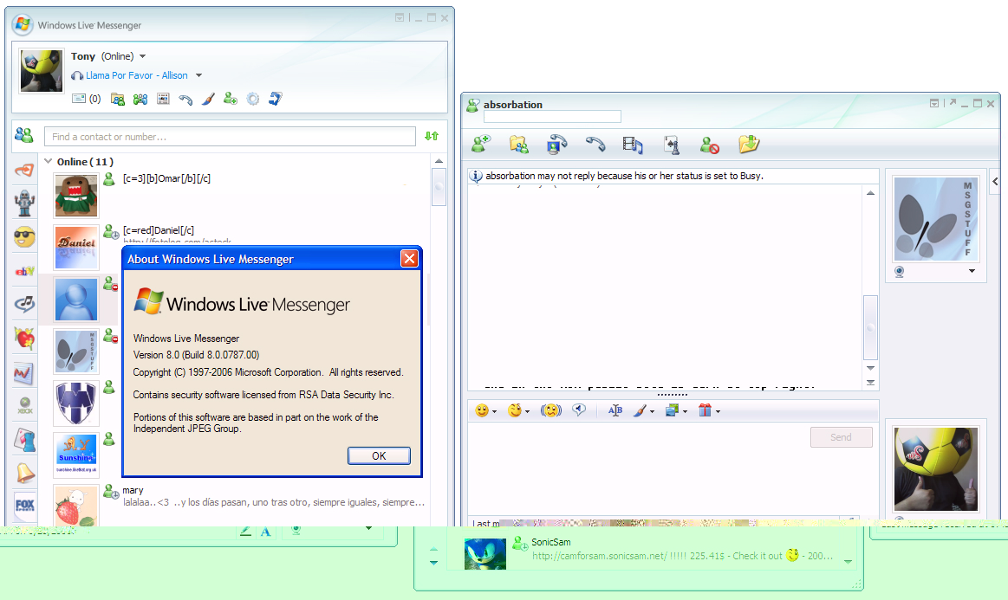Open the sunglasses smiley tab in the left sidebar

pyautogui.click(x=24, y=238)
